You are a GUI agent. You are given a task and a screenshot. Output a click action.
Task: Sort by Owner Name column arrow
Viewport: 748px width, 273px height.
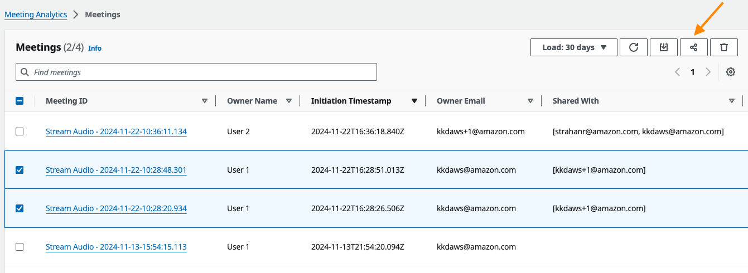pyautogui.click(x=289, y=101)
